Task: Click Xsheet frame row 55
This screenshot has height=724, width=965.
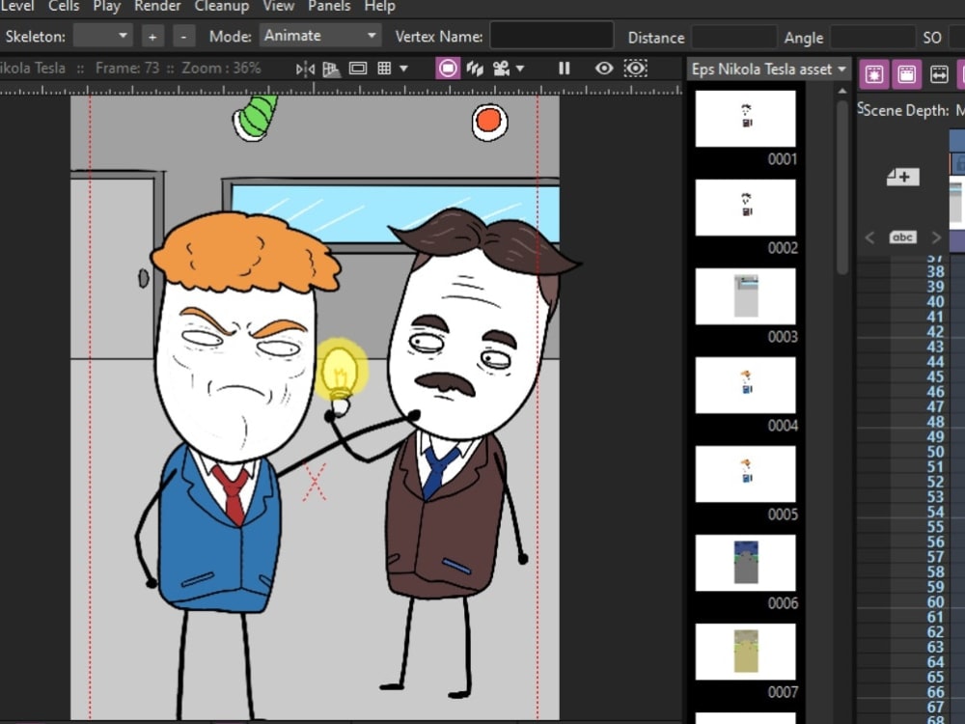Action: 935,527
